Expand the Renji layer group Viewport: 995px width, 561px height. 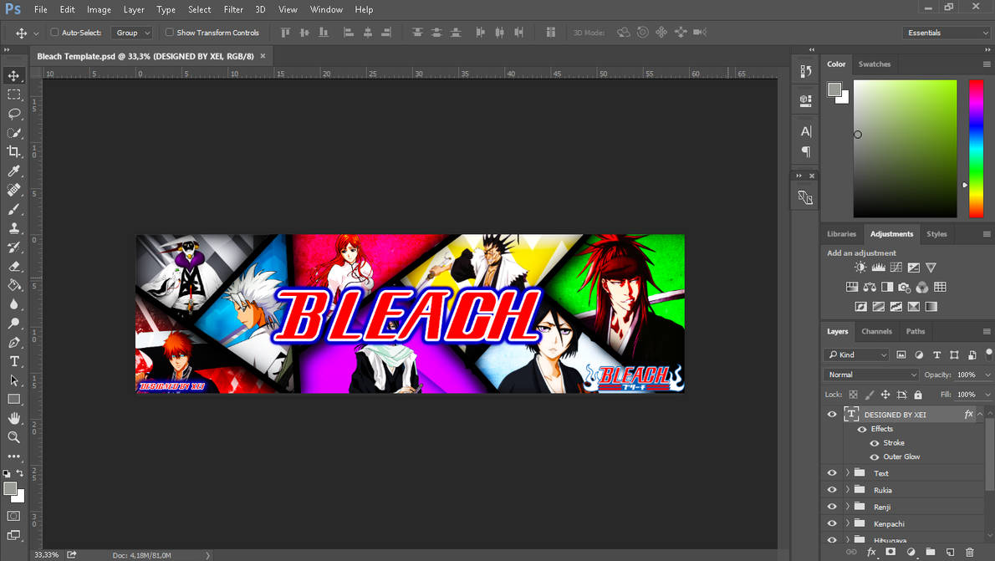[x=847, y=506]
